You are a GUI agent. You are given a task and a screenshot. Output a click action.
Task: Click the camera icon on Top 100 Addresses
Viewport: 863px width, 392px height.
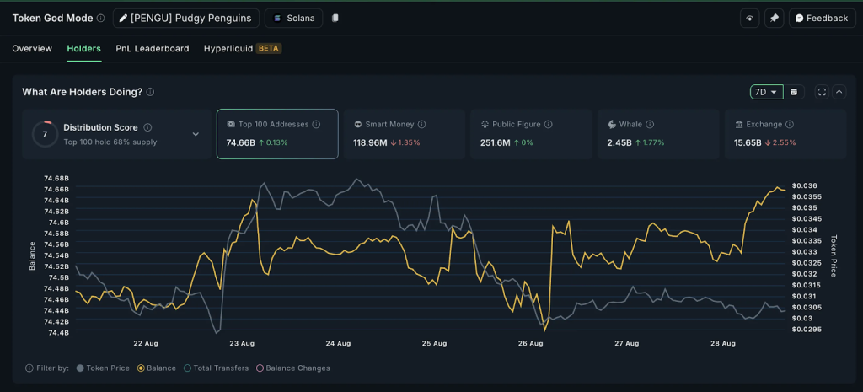(x=231, y=125)
